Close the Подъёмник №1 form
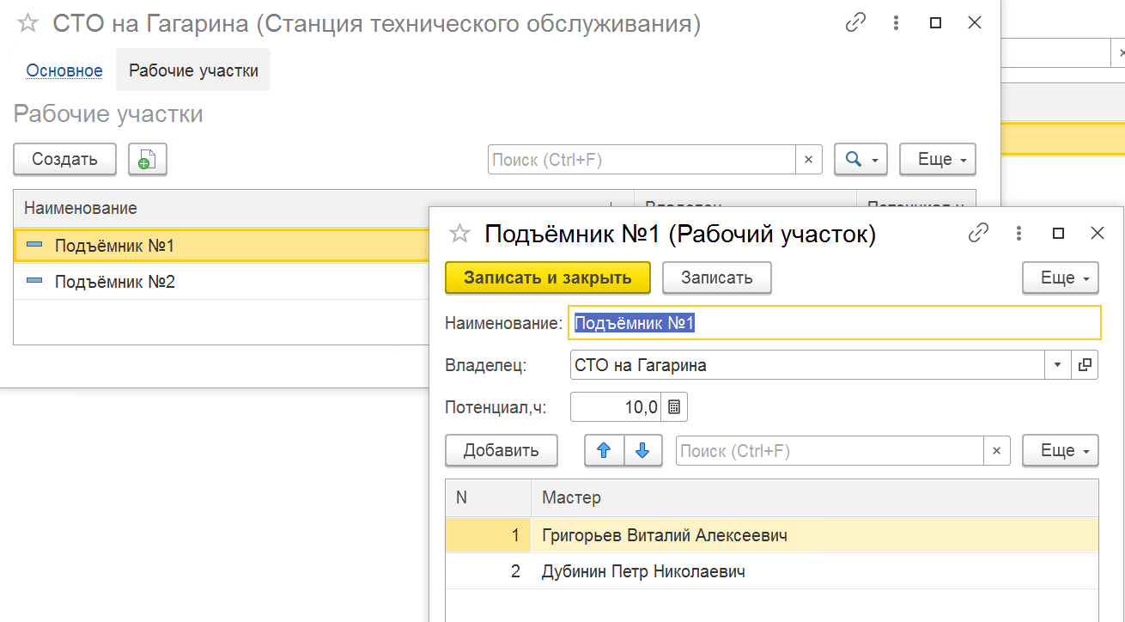Image resolution: width=1125 pixels, height=622 pixels. pyautogui.click(x=1098, y=233)
